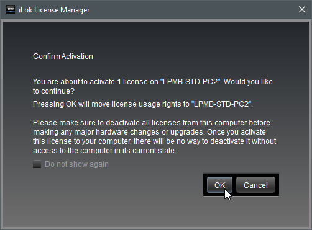This screenshot has width=312, height=230.
Task: Click the "Do not show again" label text
Action: [76, 164]
